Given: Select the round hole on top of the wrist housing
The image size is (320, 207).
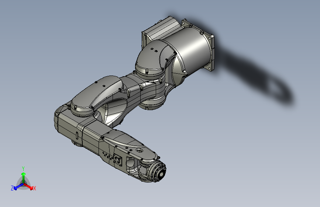Looking at the screenshot, I should tap(140, 151).
